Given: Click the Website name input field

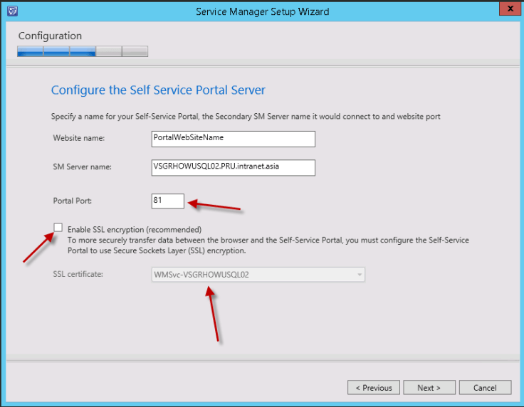Looking at the screenshot, I should pos(233,138).
